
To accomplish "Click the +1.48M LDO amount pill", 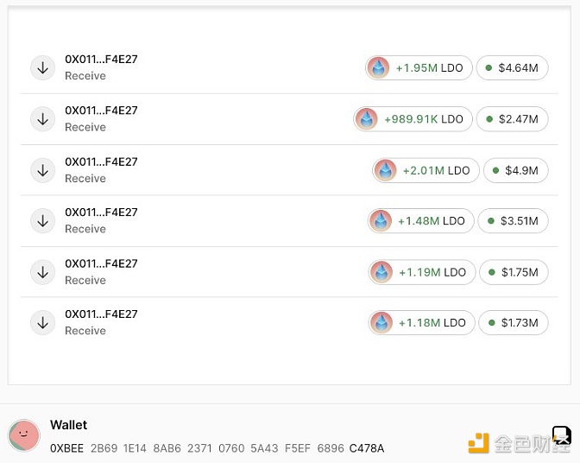I will click(x=419, y=221).
